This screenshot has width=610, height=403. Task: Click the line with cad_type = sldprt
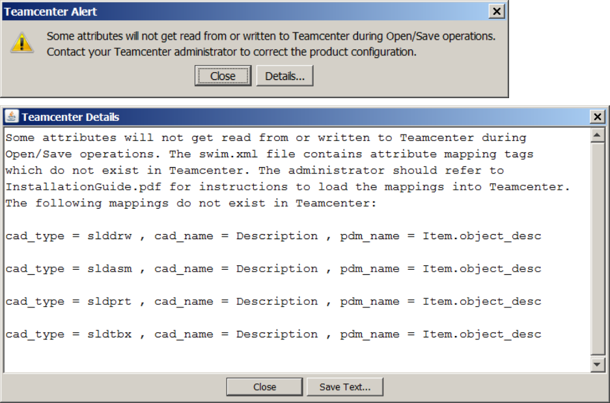click(273, 302)
